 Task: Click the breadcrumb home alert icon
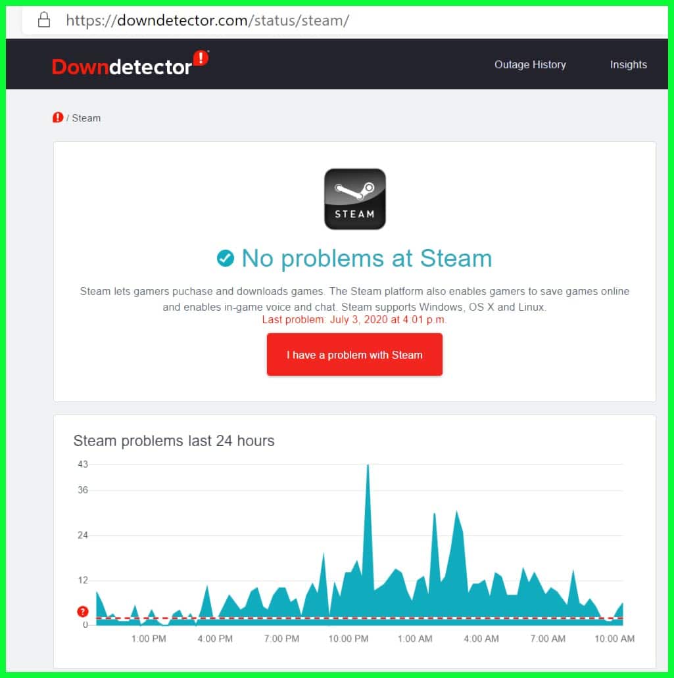point(58,118)
